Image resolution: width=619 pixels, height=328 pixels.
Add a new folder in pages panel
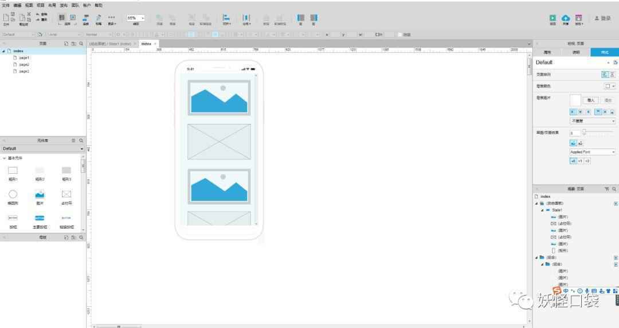point(73,44)
